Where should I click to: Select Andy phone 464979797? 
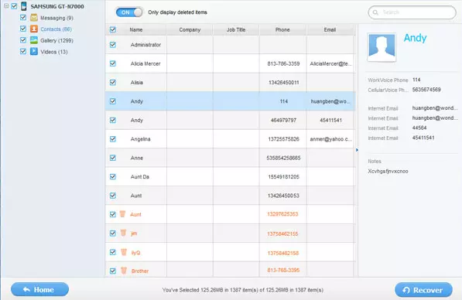pos(283,120)
